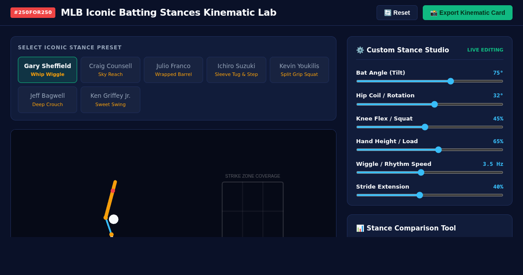The height and width of the screenshot is (275, 523).
Task: Pick the Ken Griffey Jr. Sweet Swing preset
Action: point(110,100)
